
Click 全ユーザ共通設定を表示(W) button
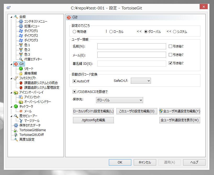(180, 120)
